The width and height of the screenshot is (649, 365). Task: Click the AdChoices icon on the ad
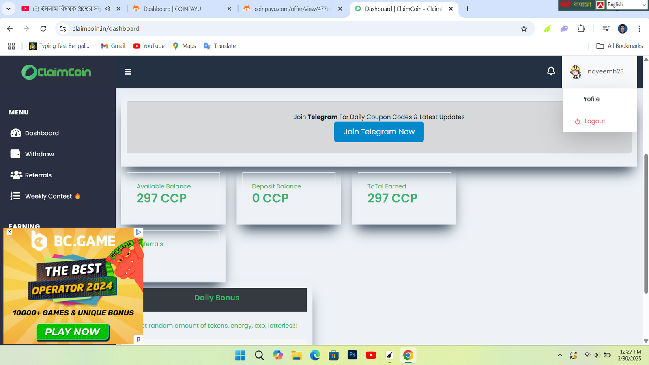pos(138,232)
